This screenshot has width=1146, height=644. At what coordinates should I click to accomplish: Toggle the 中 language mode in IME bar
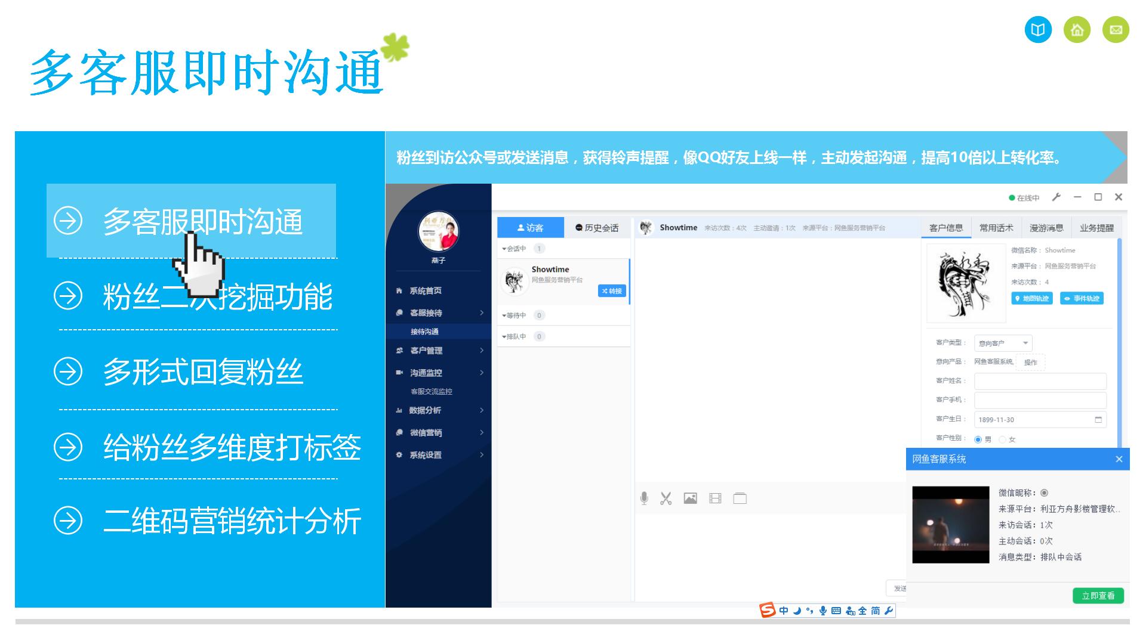(x=784, y=610)
